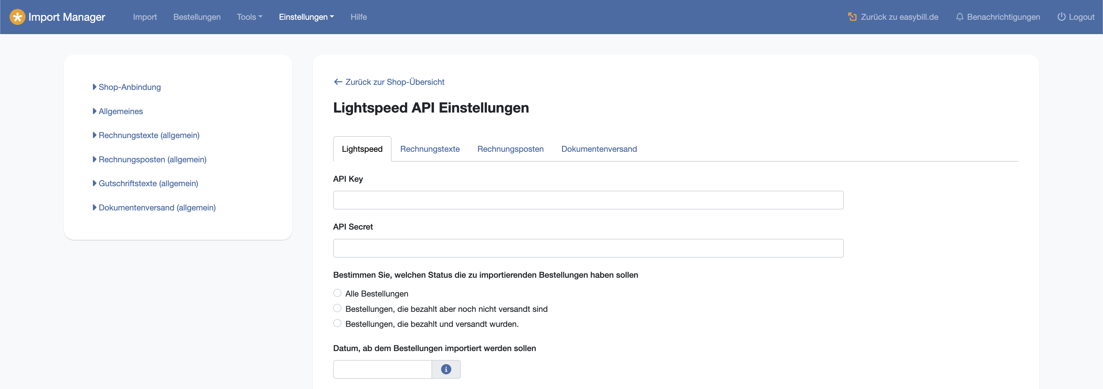Click the Logout power icon
The image size is (1103, 389).
pyautogui.click(x=1061, y=17)
